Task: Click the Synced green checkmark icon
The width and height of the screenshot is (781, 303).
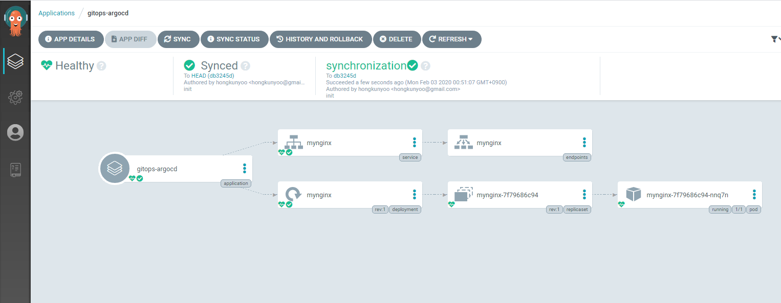Action: point(189,65)
